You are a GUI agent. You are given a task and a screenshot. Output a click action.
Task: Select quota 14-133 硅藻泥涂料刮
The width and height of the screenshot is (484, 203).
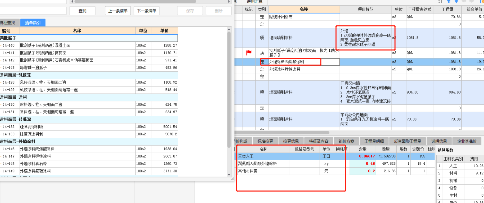89,134
